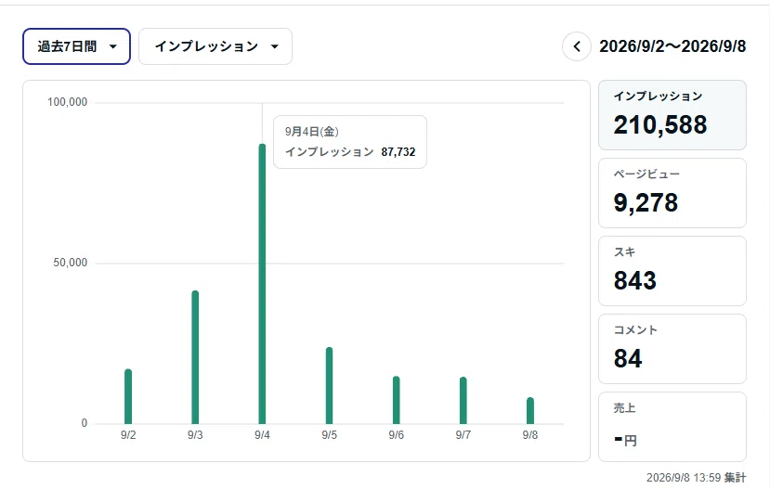Select the コメント 84 card
The image size is (770, 489).
[672, 349]
